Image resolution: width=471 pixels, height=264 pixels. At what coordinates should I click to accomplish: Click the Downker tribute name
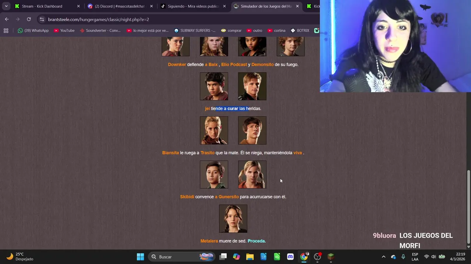pos(177,65)
